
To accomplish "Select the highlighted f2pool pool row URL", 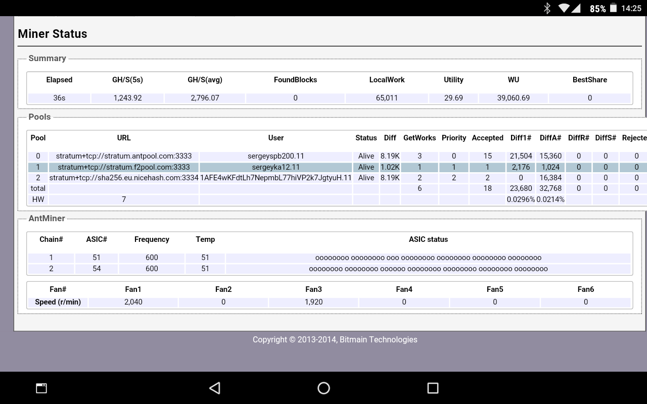I will pyautogui.click(x=124, y=167).
